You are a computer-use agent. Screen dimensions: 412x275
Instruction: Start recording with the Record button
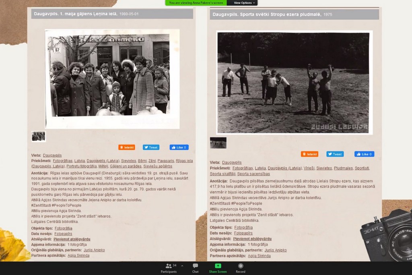[241, 268]
